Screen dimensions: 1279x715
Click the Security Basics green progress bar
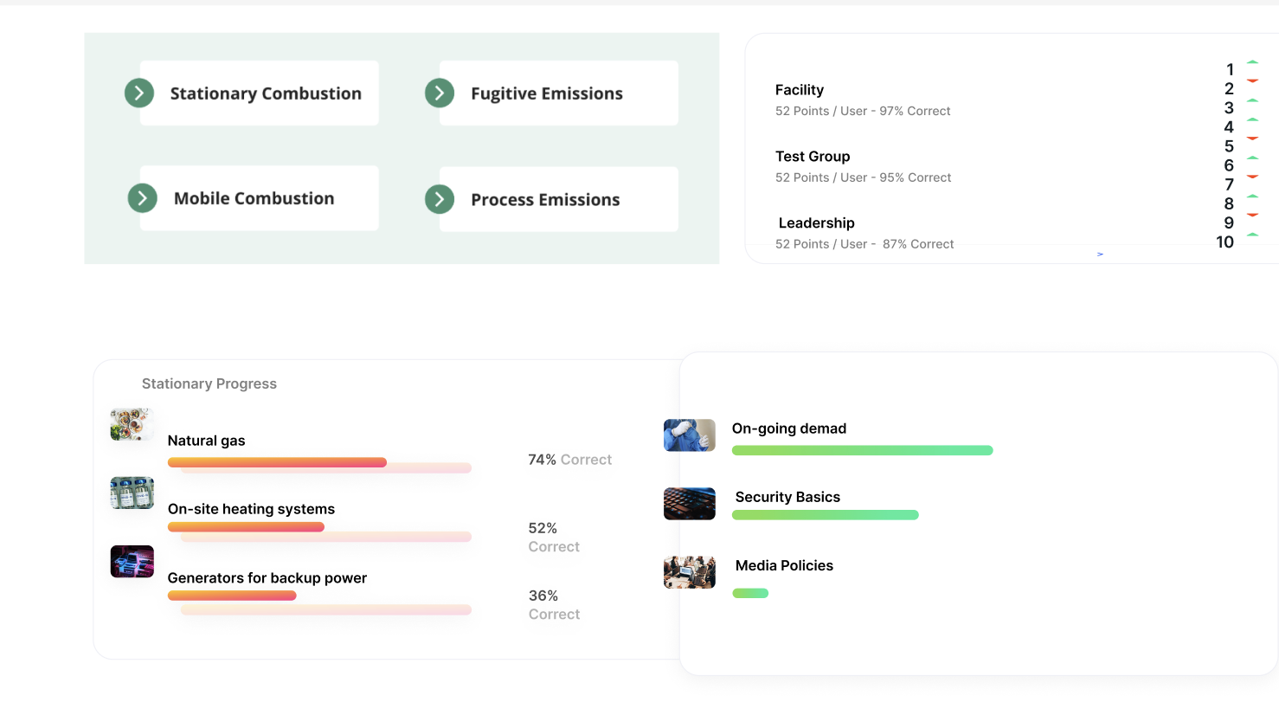pyautogui.click(x=825, y=515)
